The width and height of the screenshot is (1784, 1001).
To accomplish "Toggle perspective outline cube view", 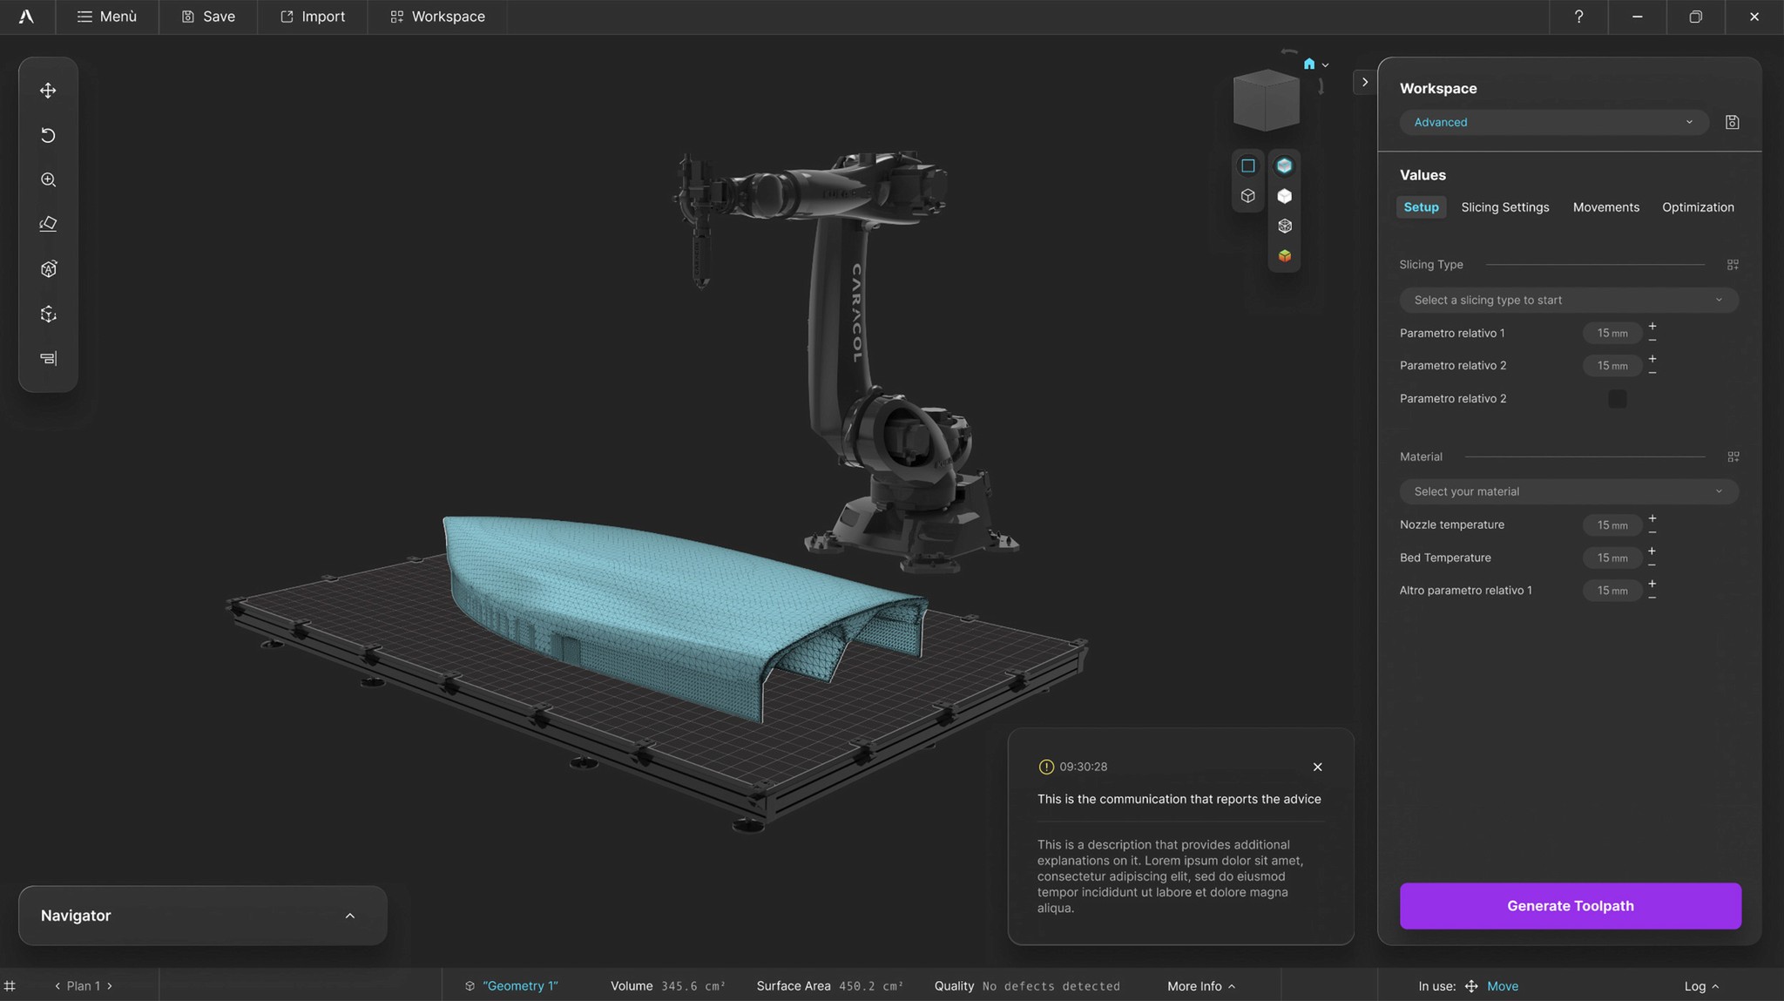I will [1247, 196].
